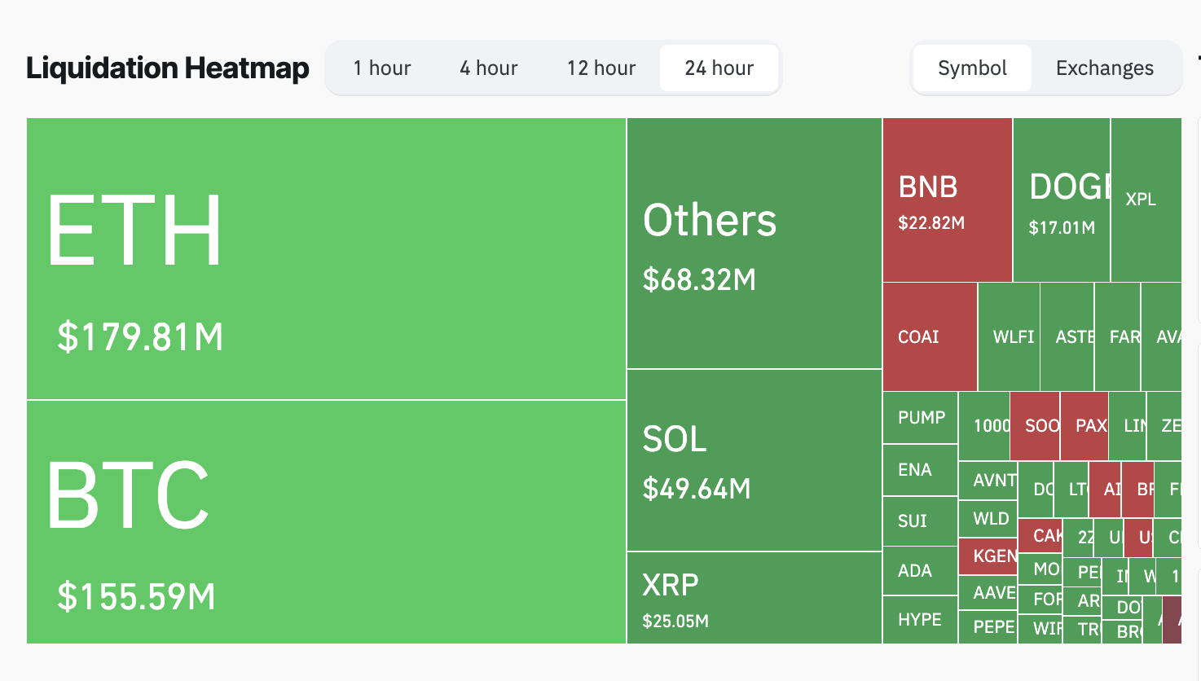Open the 12 hour liquidation view
The width and height of the screenshot is (1201, 681).
(x=600, y=68)
